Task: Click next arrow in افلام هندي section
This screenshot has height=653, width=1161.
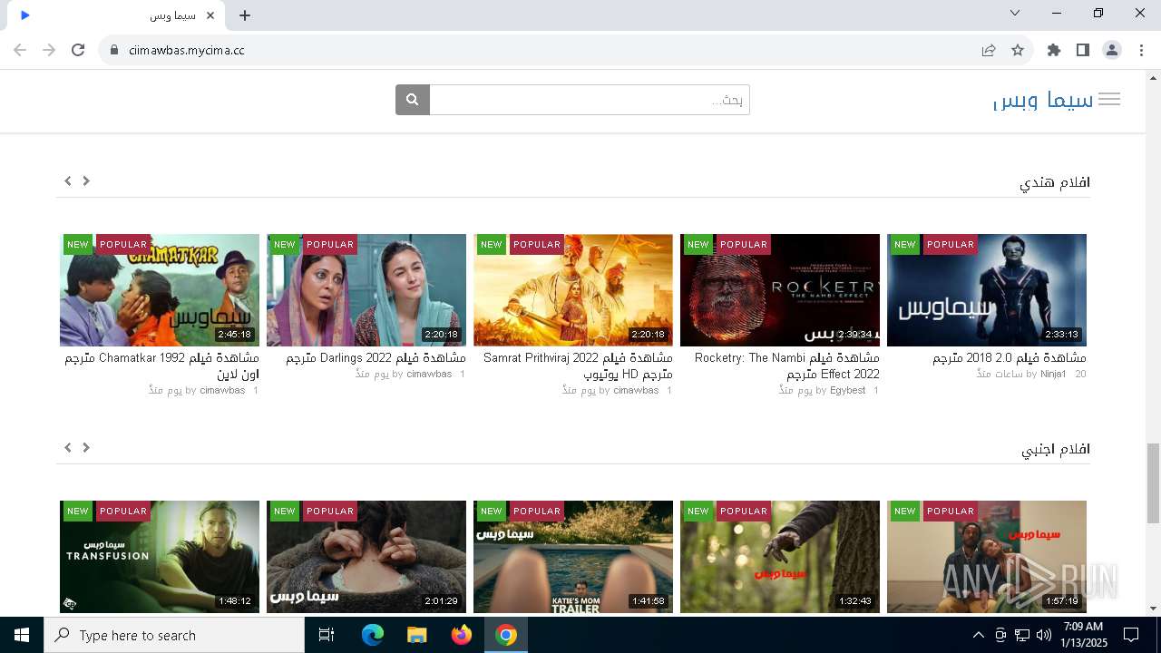Action: (x=86, y=180)
